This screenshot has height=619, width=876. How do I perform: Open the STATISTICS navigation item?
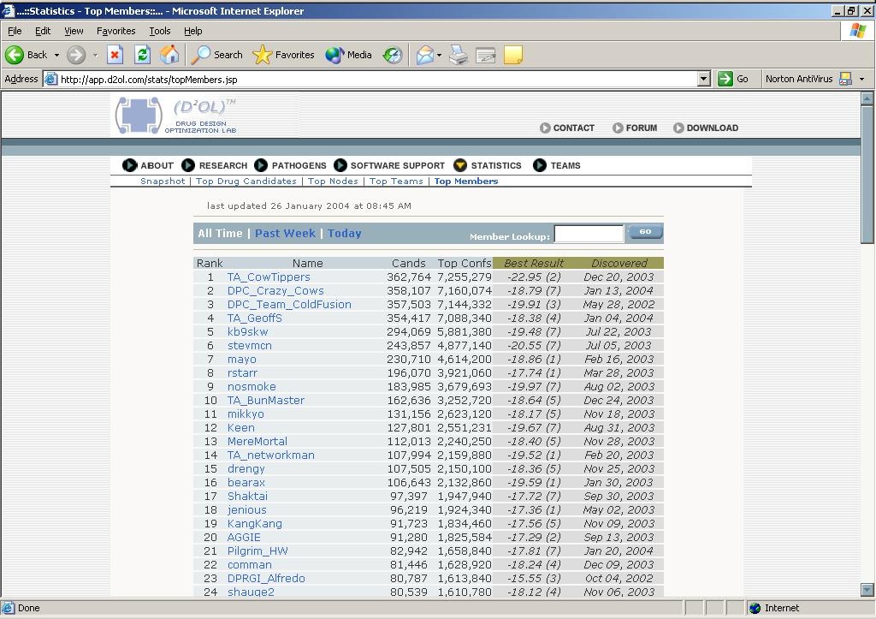point(488,165)
